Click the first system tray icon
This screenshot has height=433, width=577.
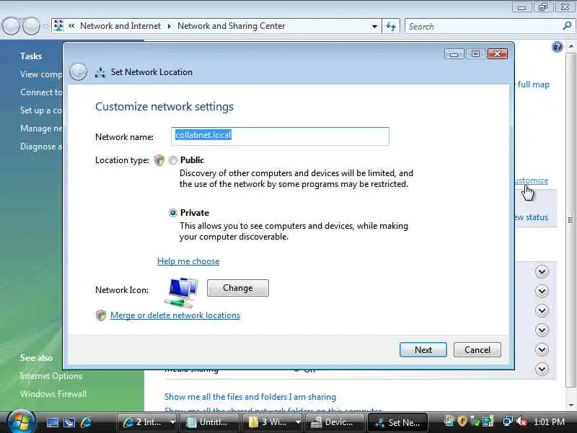click(450, 421)
